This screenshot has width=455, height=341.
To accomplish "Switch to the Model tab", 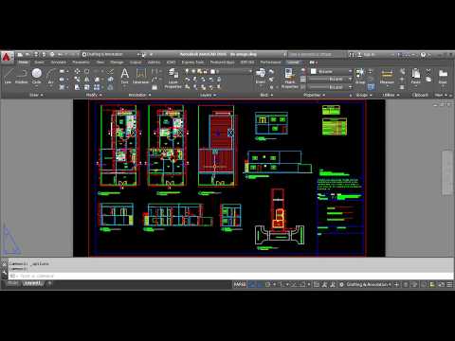I will pyautogui.click(x=12, y=283).
